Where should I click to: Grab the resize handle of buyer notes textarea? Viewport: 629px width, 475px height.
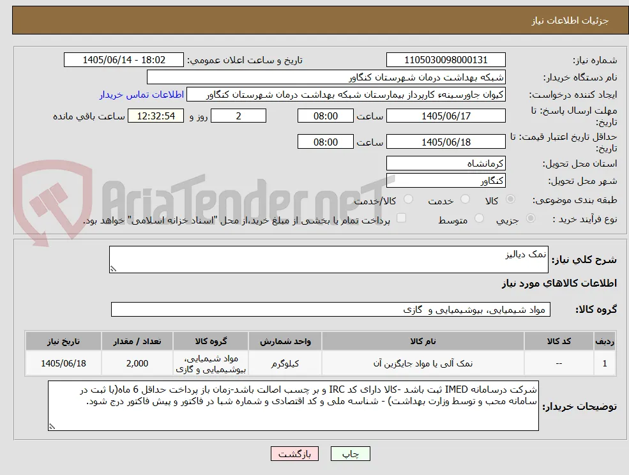pos(52,427)
